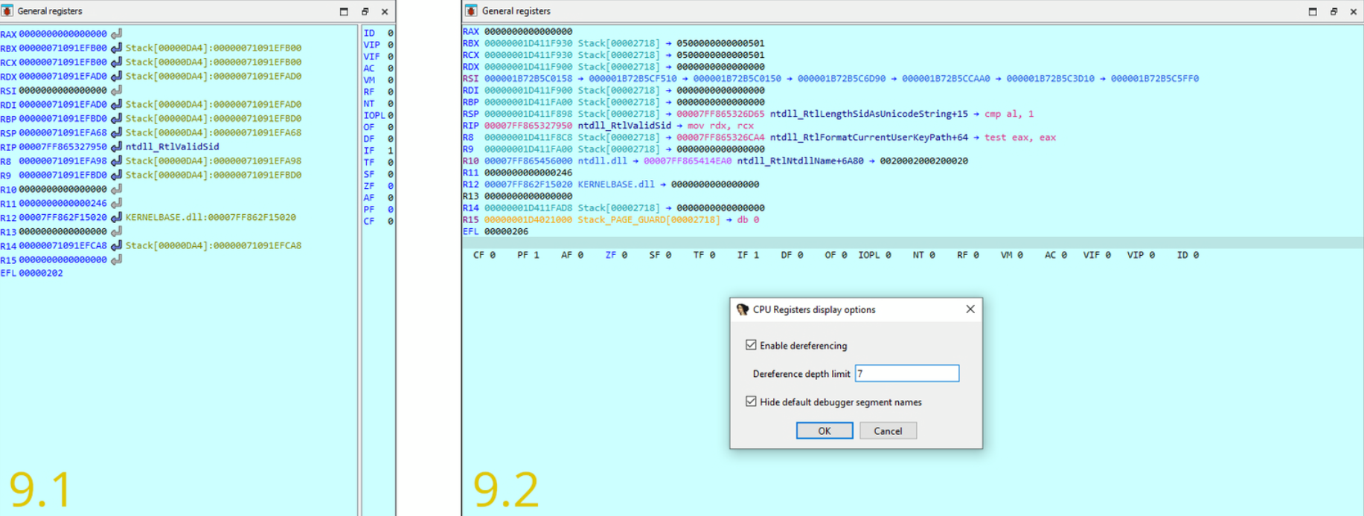Viewport: 1364px width, 516px height.
Task: Click the ZF 0 flag in right window
Action: click(x=616, y=255)
